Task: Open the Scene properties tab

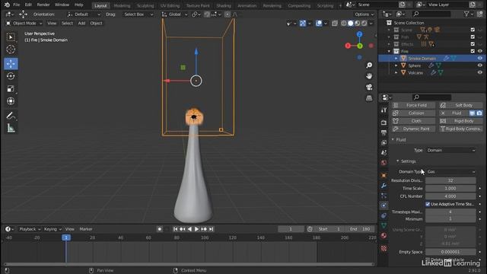Action: (x=384, y=153)
